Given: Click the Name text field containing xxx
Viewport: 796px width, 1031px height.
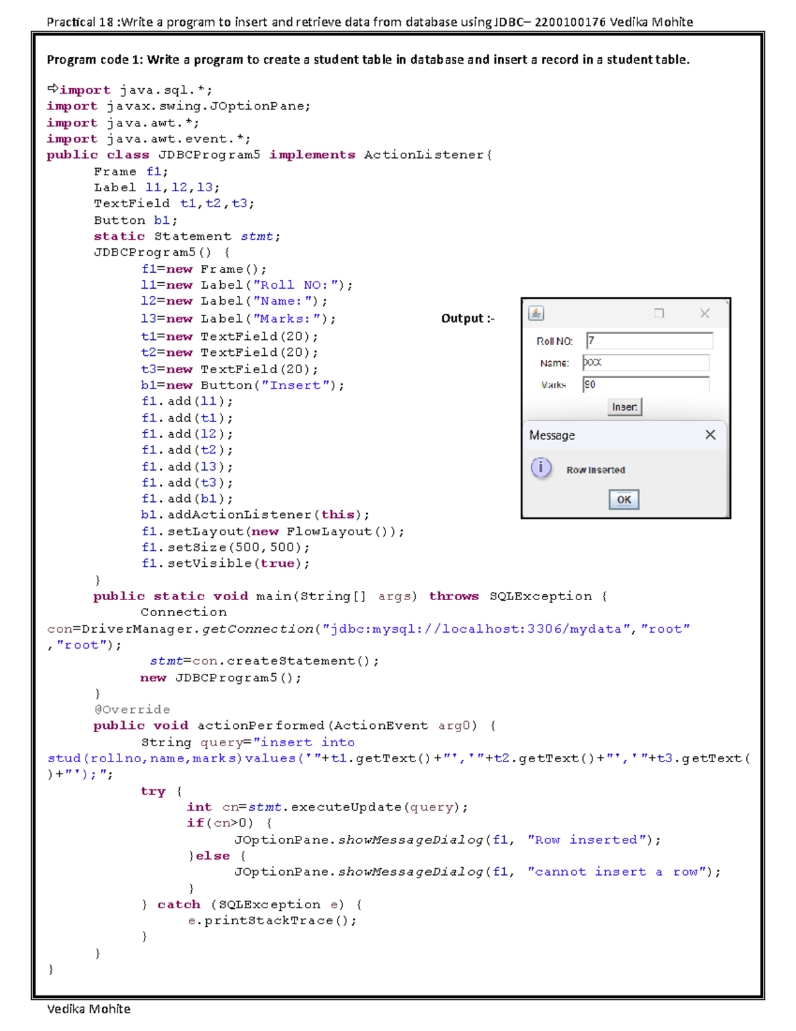Looking at the screenshot, I should (646, 362).
